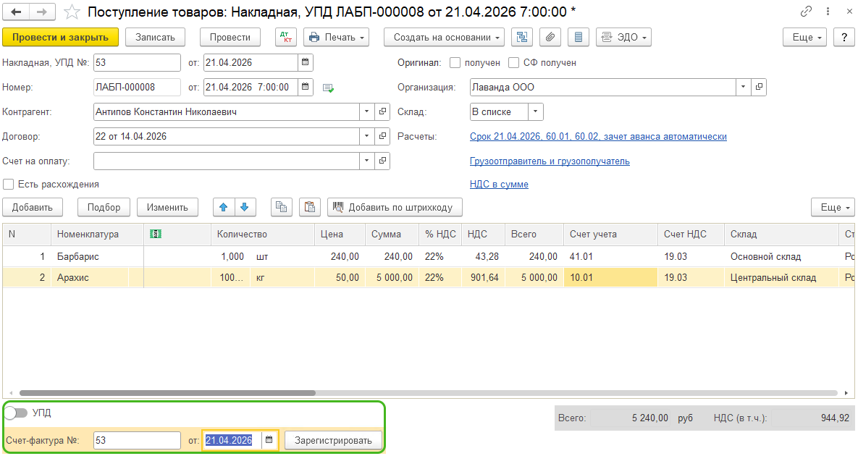
Task: Expand the Контрагент dropdown list
Action: [x=366, y=111]
